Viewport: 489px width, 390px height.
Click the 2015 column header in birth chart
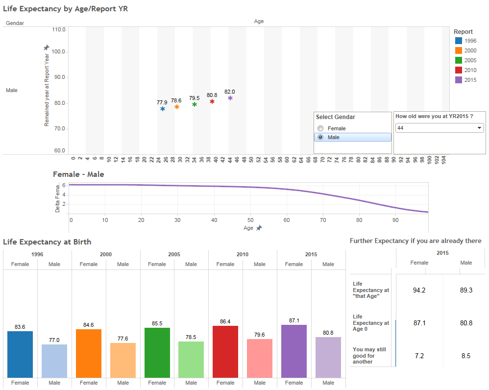click(x=311, y=254)
